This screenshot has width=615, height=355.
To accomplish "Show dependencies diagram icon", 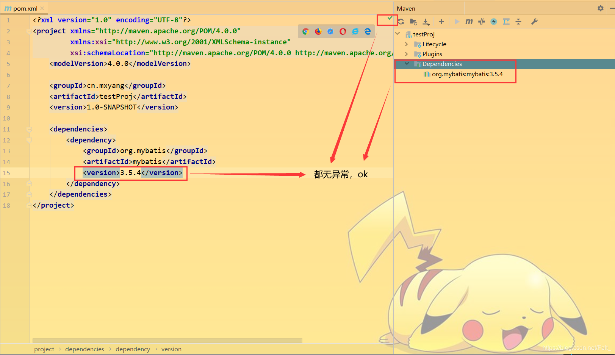I will pyautogui.click(x=506, y=22).
